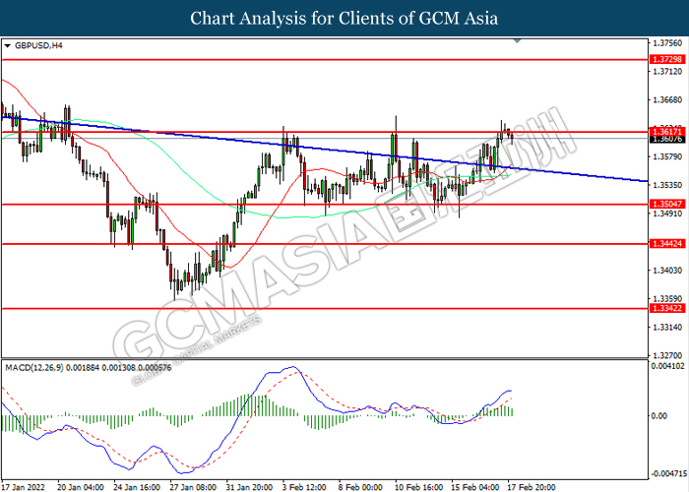Click the 24 Jan 16:00 time label
This screenshot has height=492, width=689.
(137, 487)
